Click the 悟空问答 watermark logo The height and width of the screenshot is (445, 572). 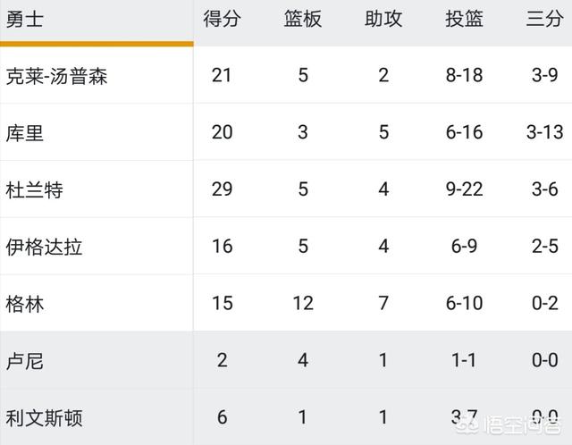(509, 424)
